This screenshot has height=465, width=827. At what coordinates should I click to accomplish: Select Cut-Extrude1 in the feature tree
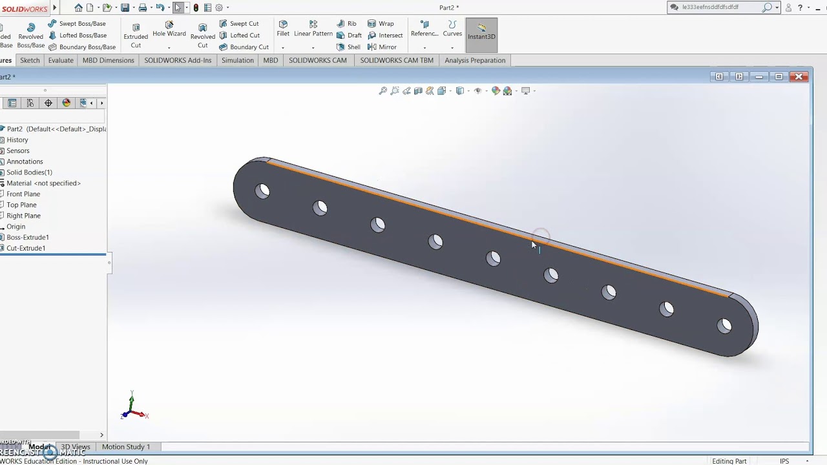26,248
